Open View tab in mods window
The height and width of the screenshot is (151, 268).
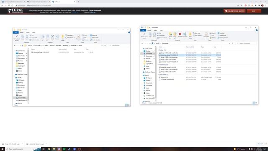click(x=33, y=33)
